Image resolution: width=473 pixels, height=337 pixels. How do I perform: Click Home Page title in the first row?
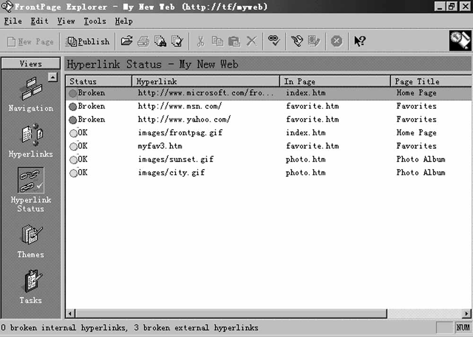point(416,93)
